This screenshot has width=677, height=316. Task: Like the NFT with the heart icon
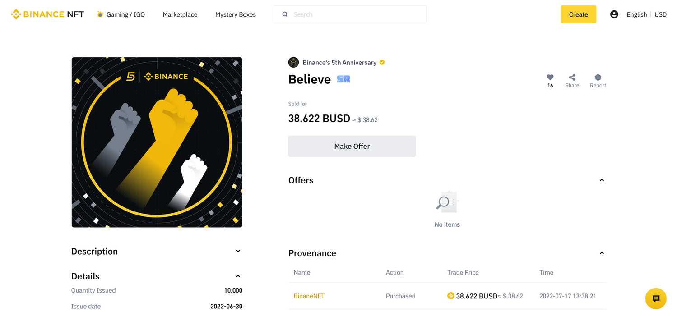click(550, 78)
